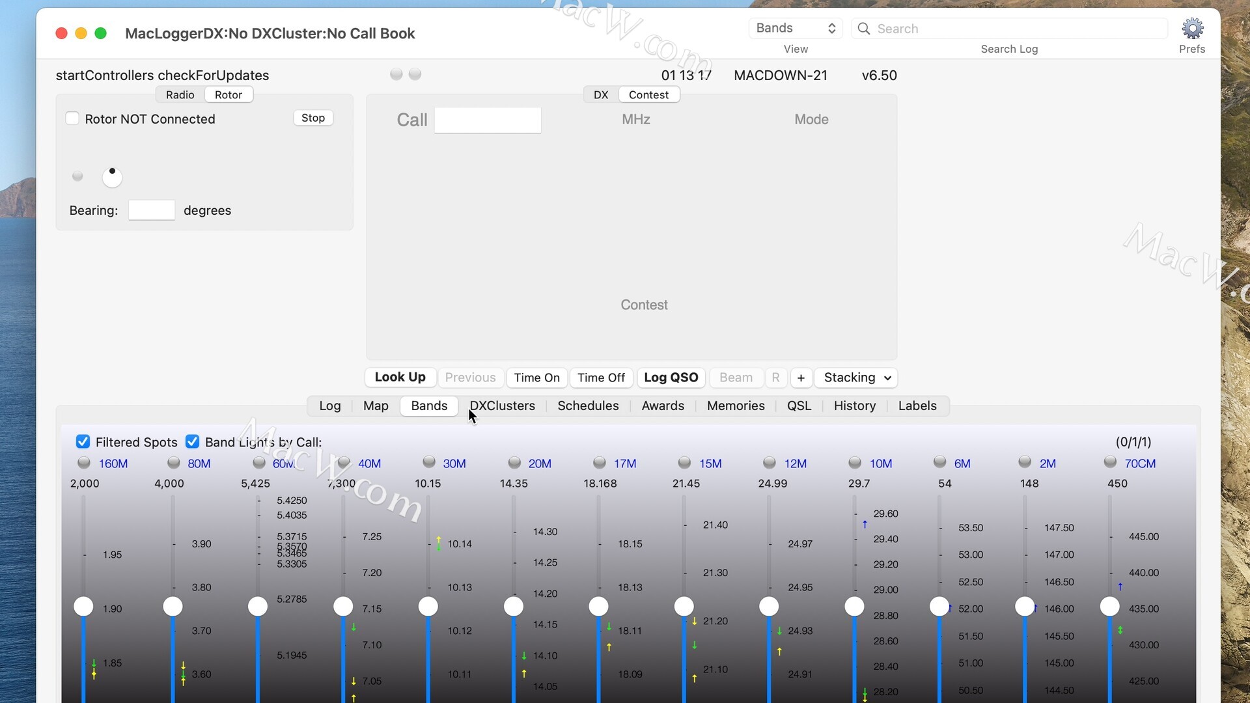Image resolution: width=1250 pixels, height=703 pixels.
Task: Click the Look Up button
Action: point(400,378)
